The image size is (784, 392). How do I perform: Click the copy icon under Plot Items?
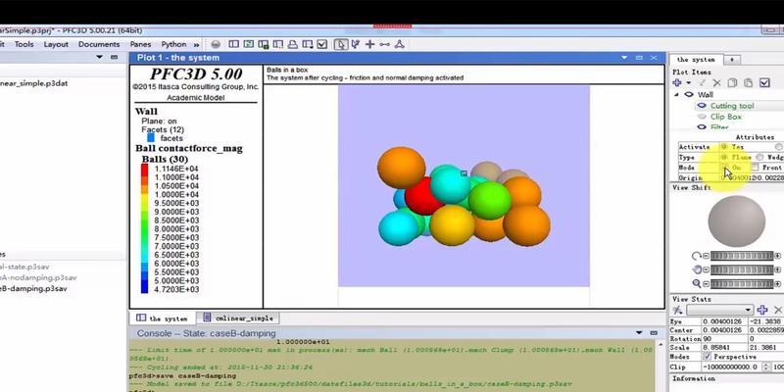click(x=732, y=83)
